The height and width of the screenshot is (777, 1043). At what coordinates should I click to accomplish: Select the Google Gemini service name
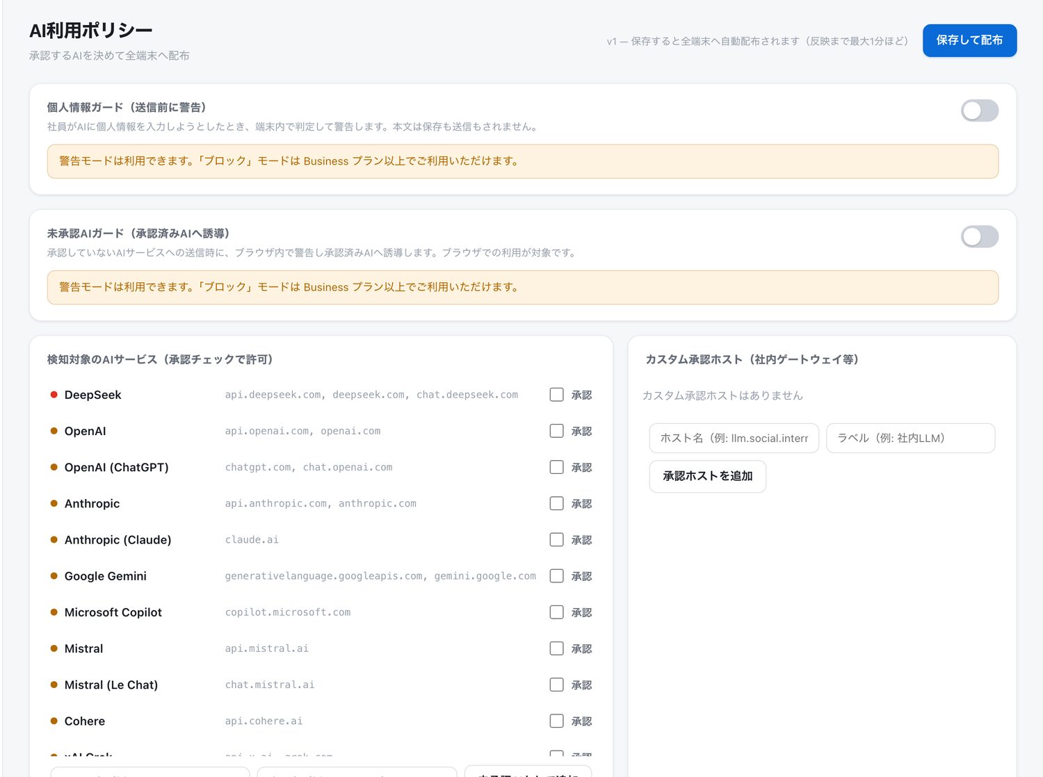(x=105, y=575)
